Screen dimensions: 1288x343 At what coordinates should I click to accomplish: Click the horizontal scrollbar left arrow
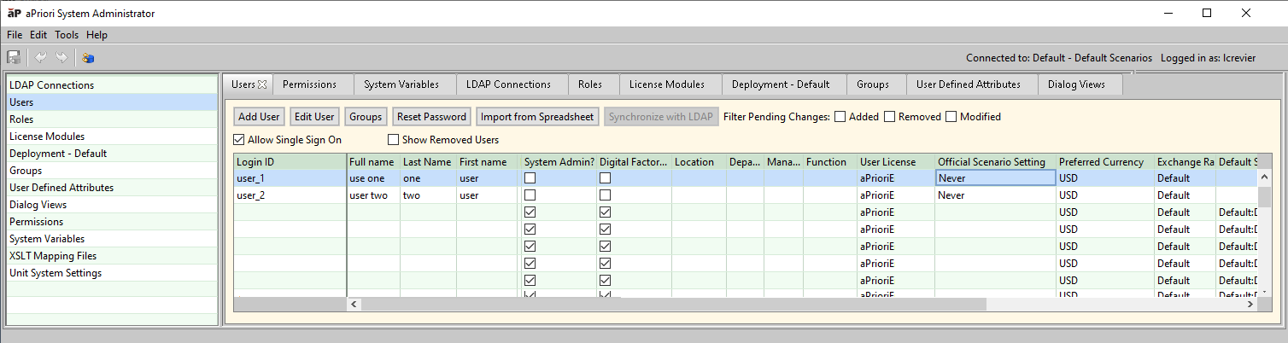pos(354,304)
